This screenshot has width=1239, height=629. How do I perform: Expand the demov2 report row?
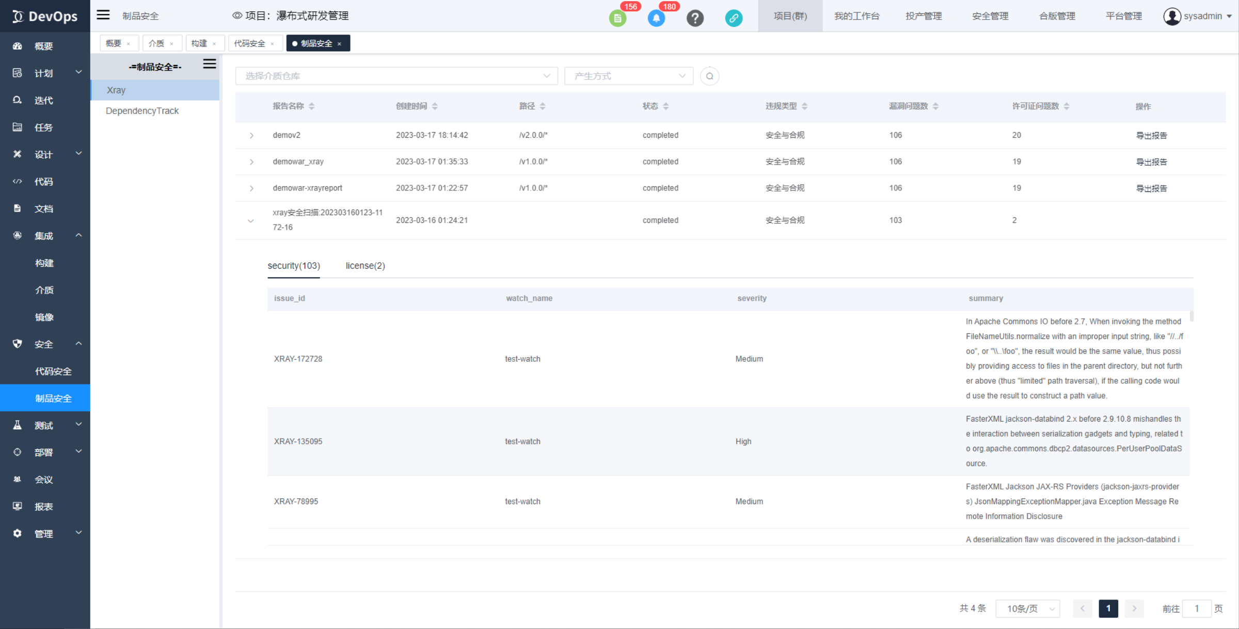(x=251, y=135)
